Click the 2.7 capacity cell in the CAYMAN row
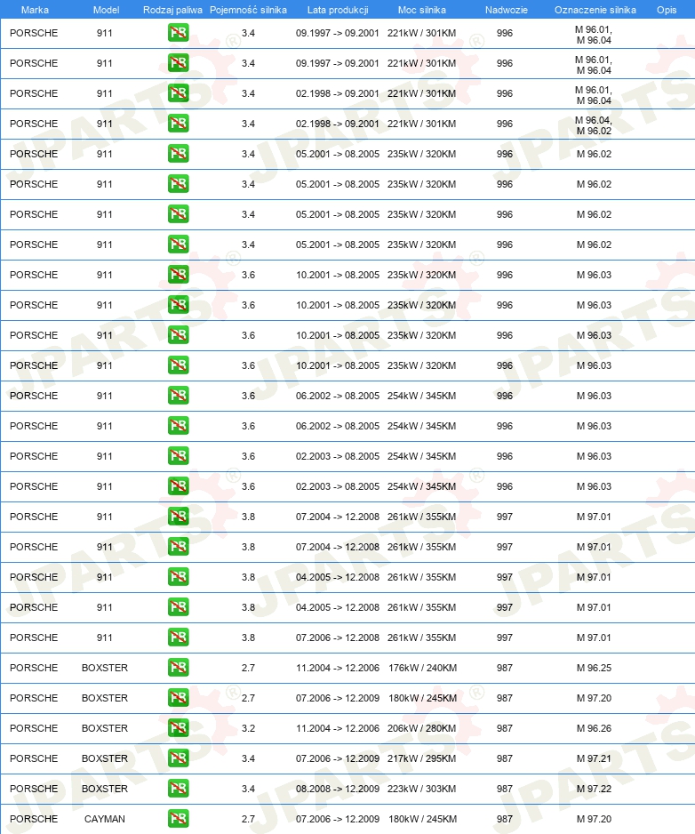Screen dimensions: 695x834 [248, 819]
